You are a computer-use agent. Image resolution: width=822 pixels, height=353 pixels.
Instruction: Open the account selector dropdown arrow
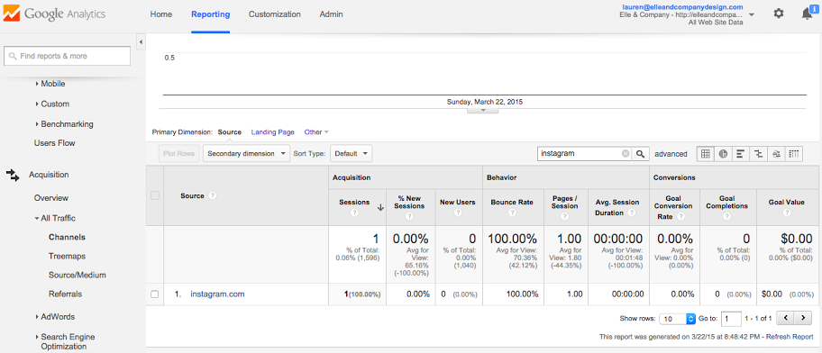pos(752,14)
